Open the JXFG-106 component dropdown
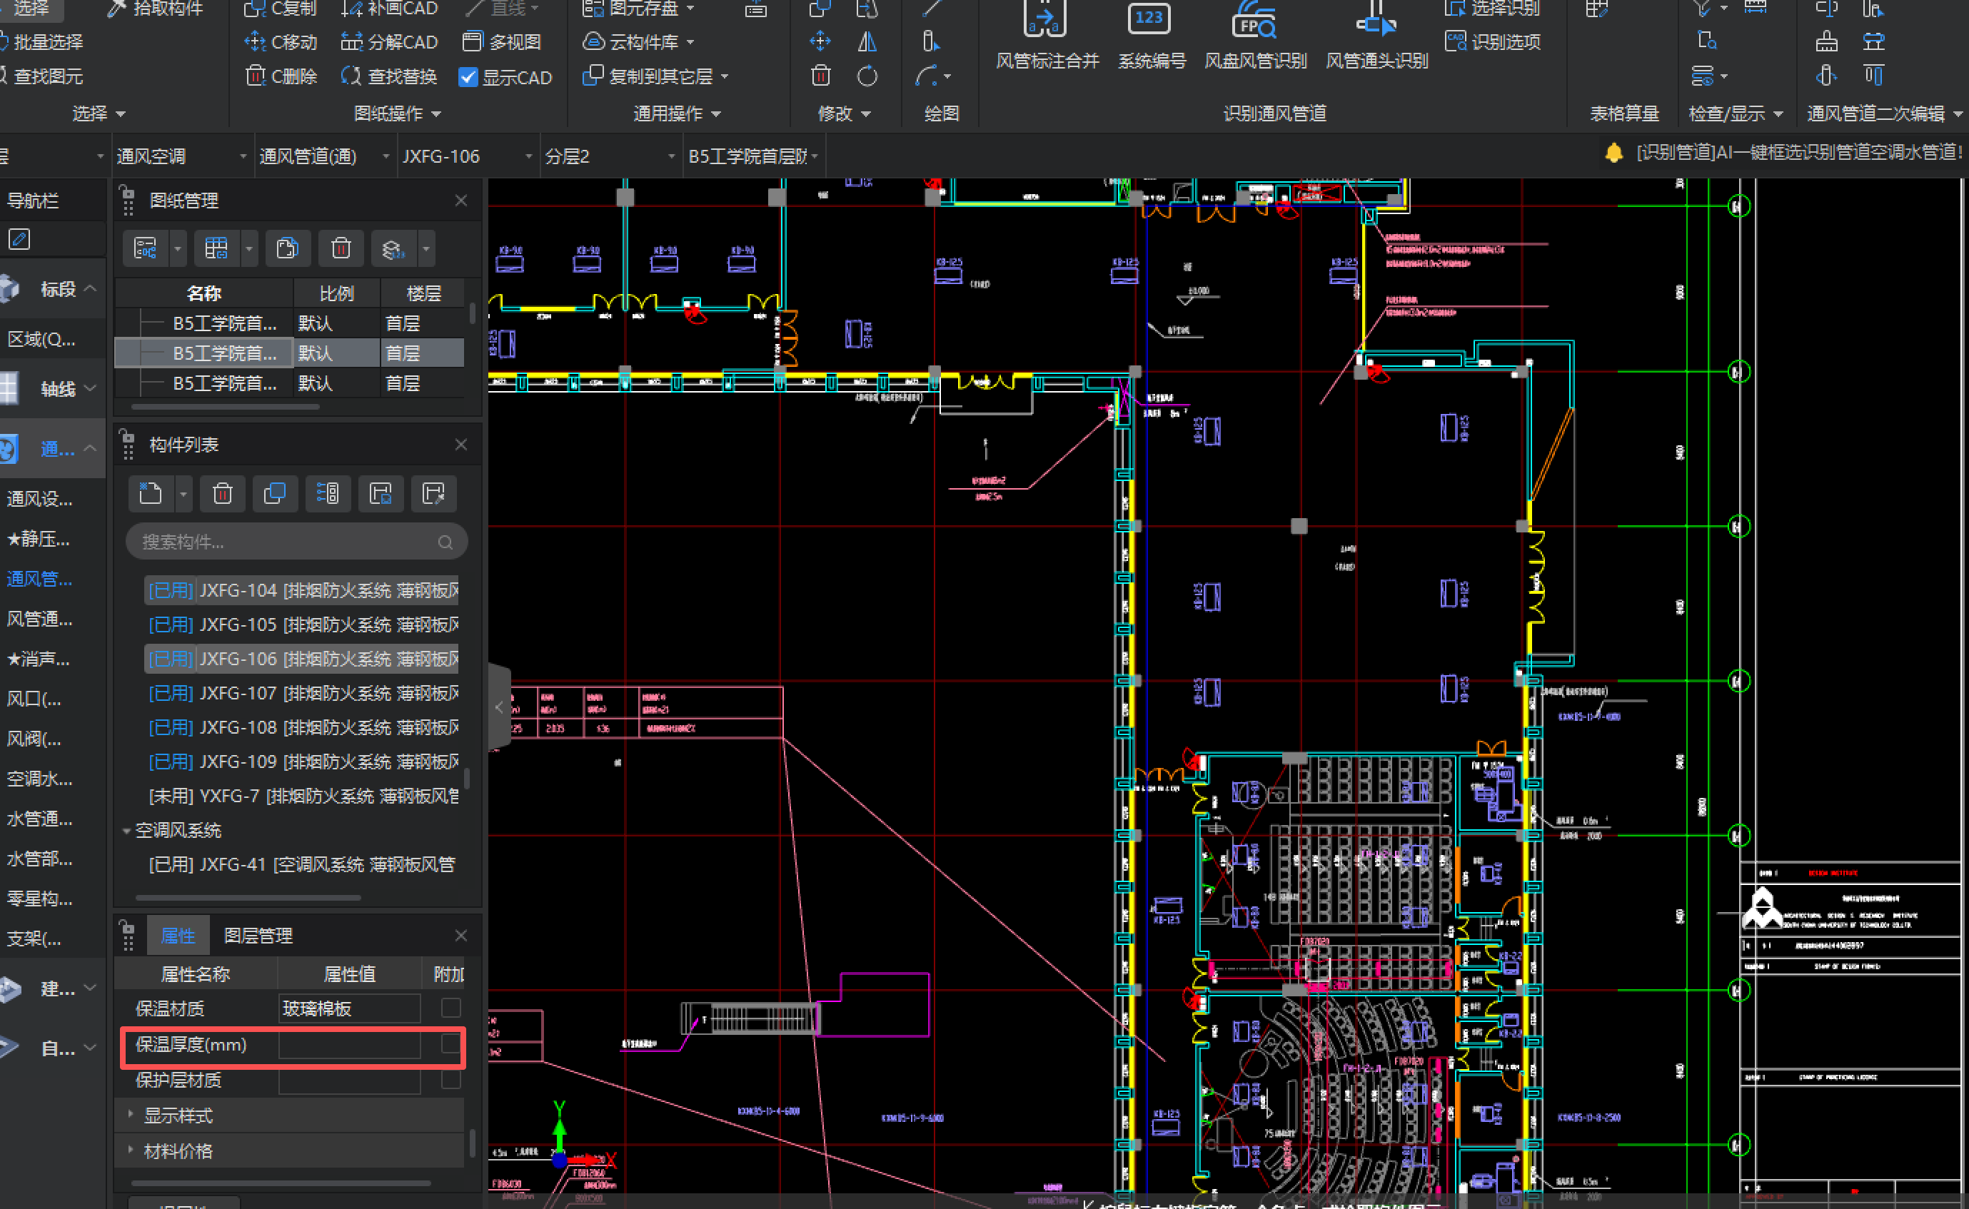This screenshot has width=1969, height=1209. (528, 157)
